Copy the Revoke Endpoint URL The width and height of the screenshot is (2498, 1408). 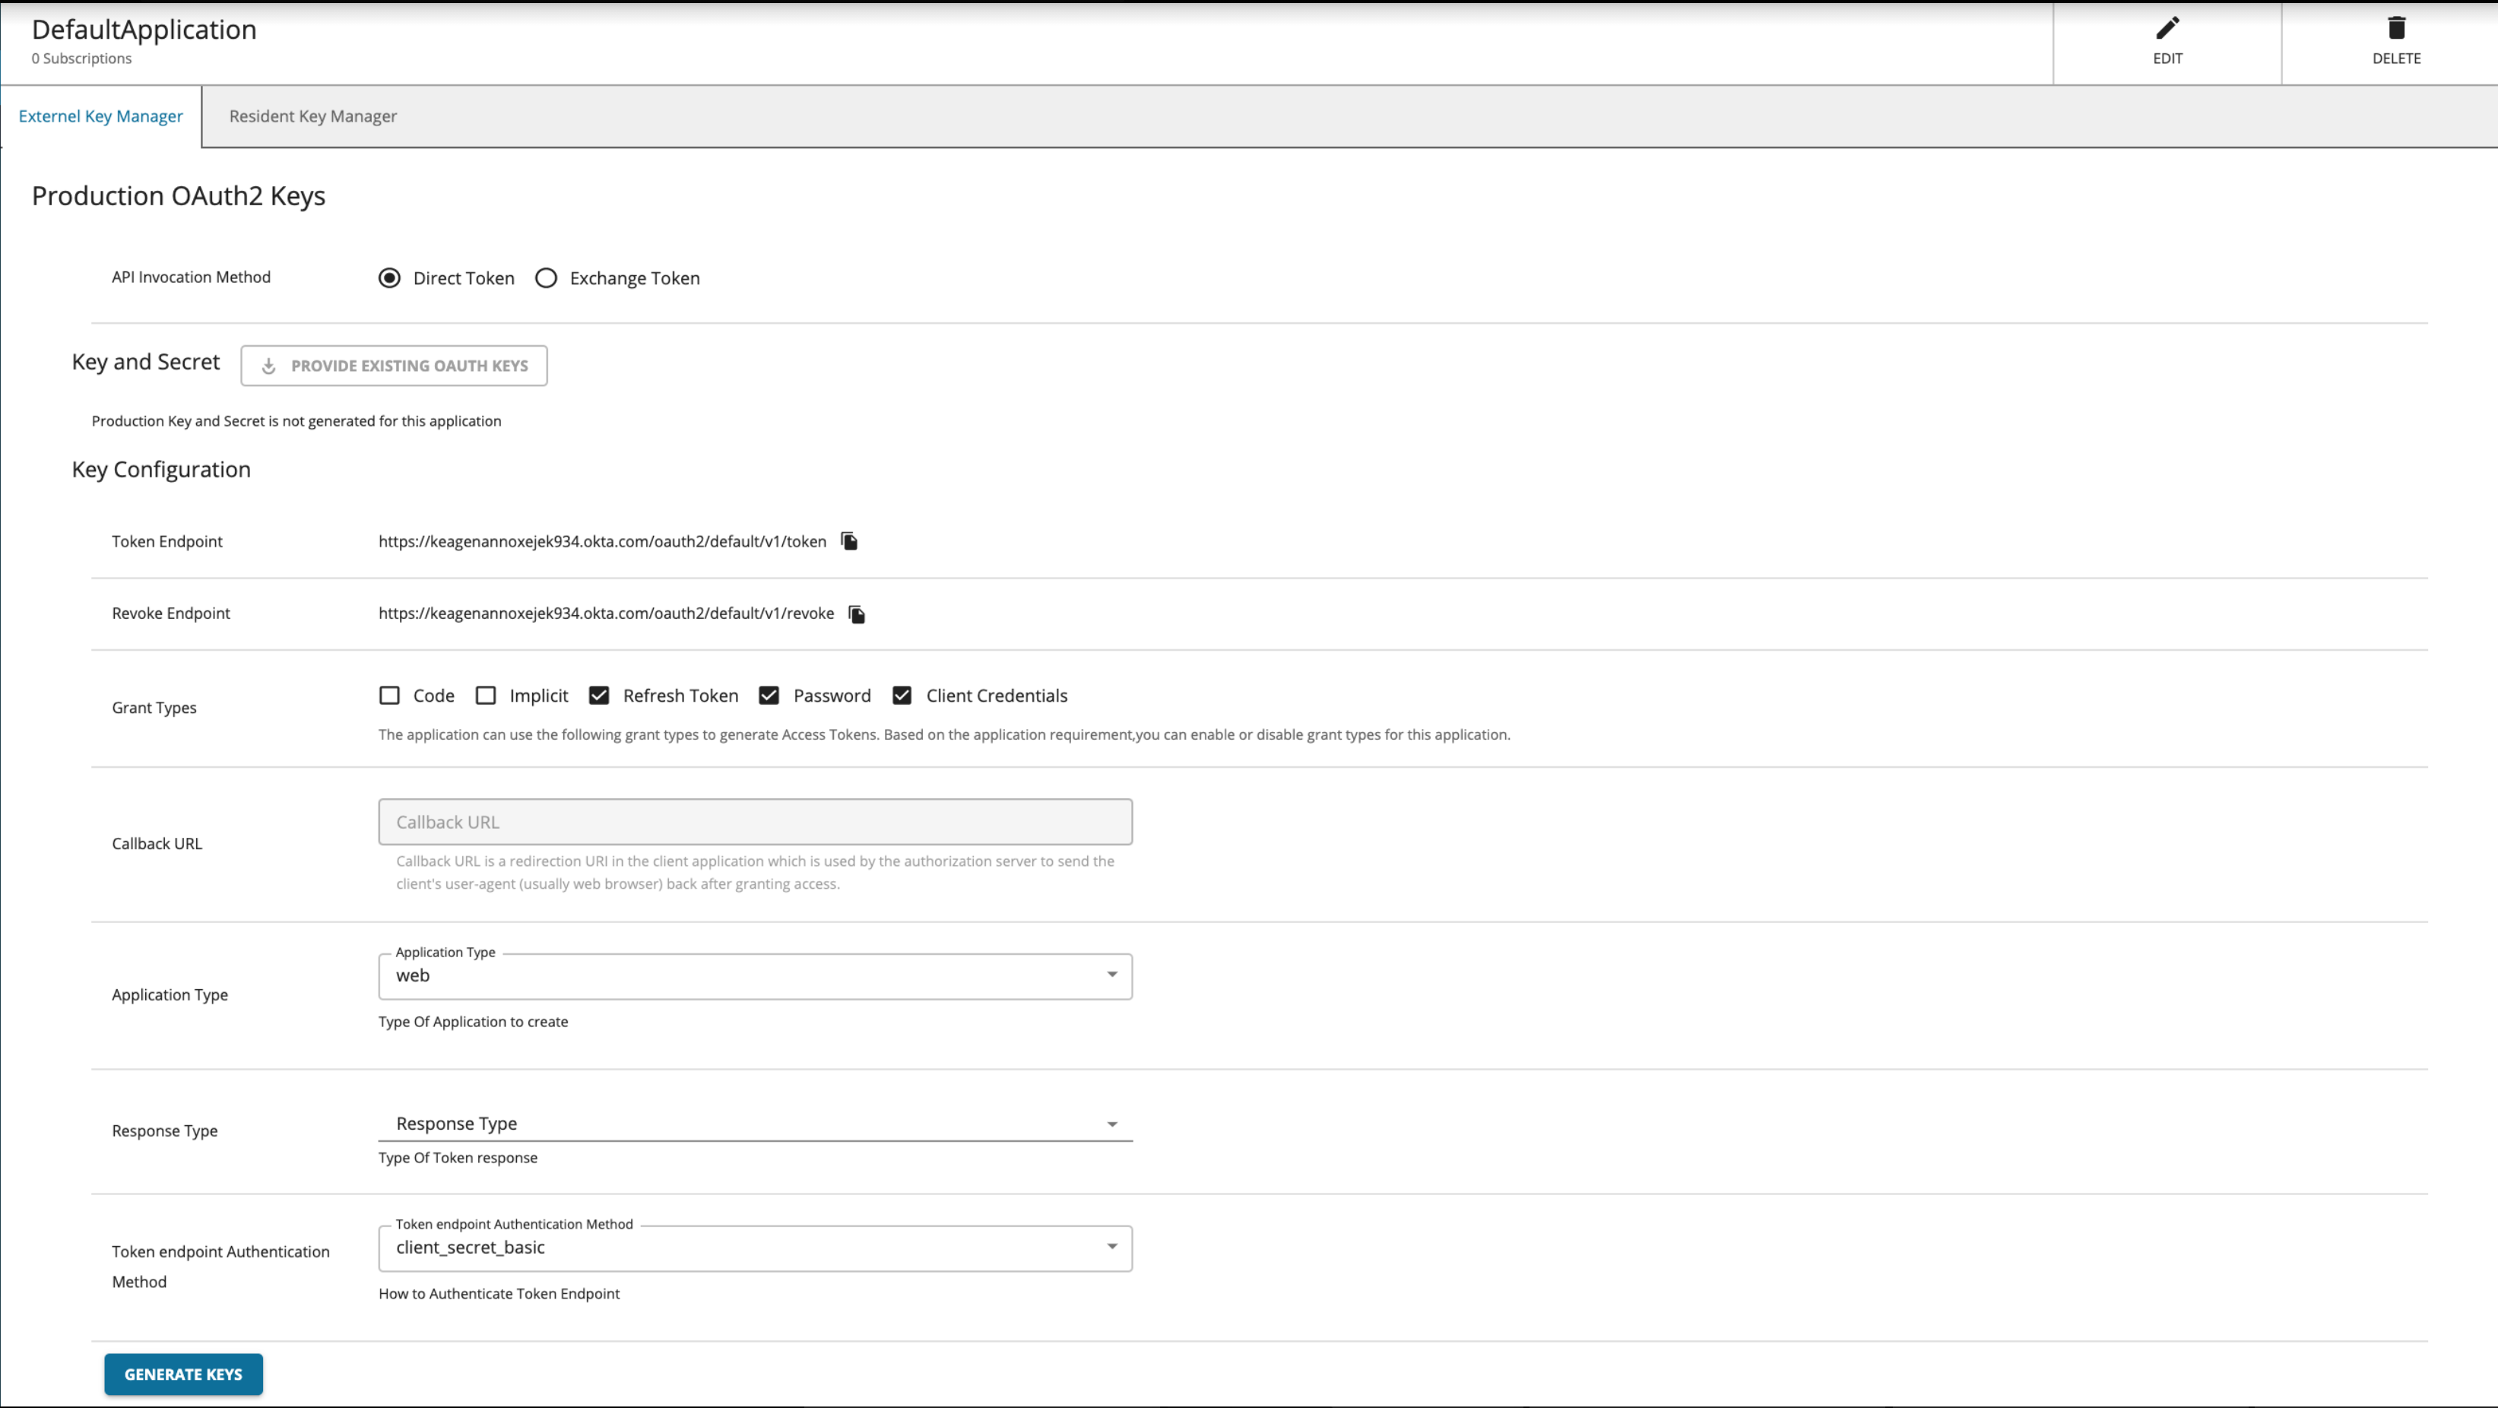click(856, 613)
